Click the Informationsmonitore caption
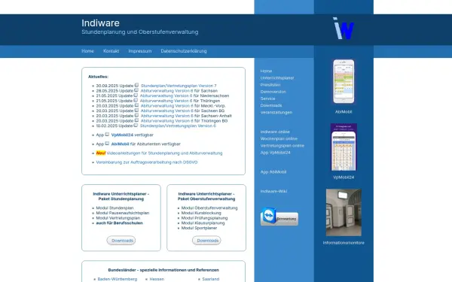 (x=344, y=243)
